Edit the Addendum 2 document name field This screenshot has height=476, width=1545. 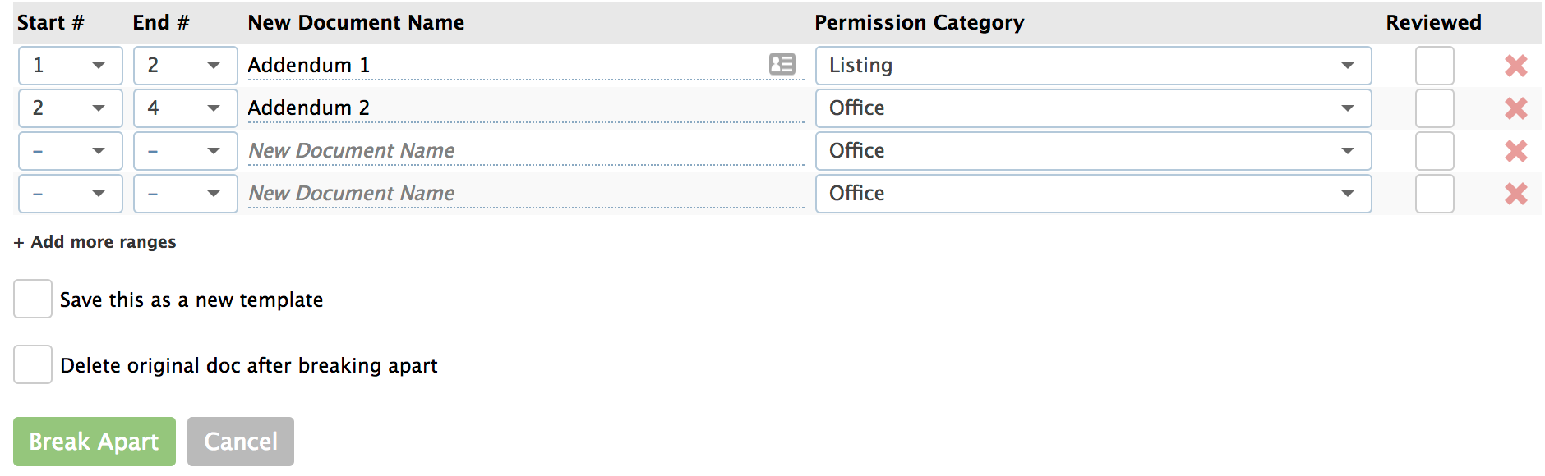coord(526,108)
